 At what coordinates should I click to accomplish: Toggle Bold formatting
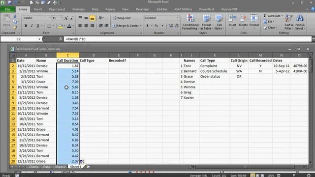[26, 26]
